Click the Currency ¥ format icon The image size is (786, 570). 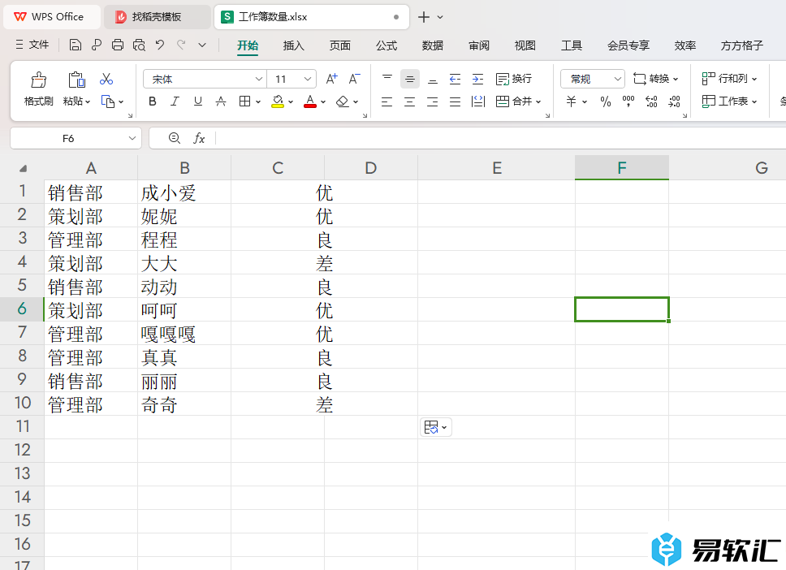tap(571, 101)
